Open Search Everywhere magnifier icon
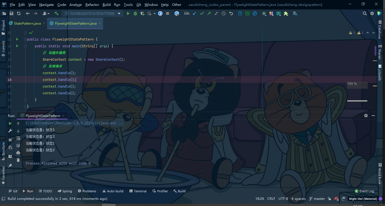The width and height of the screenshot is (385, 206). point(365,13)
